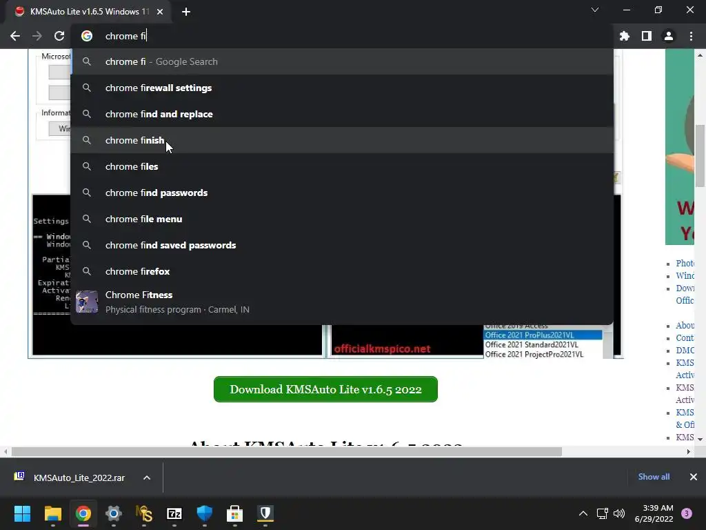
Task: Open the white shield security taskbar app
Action: (x=265, y=513)
